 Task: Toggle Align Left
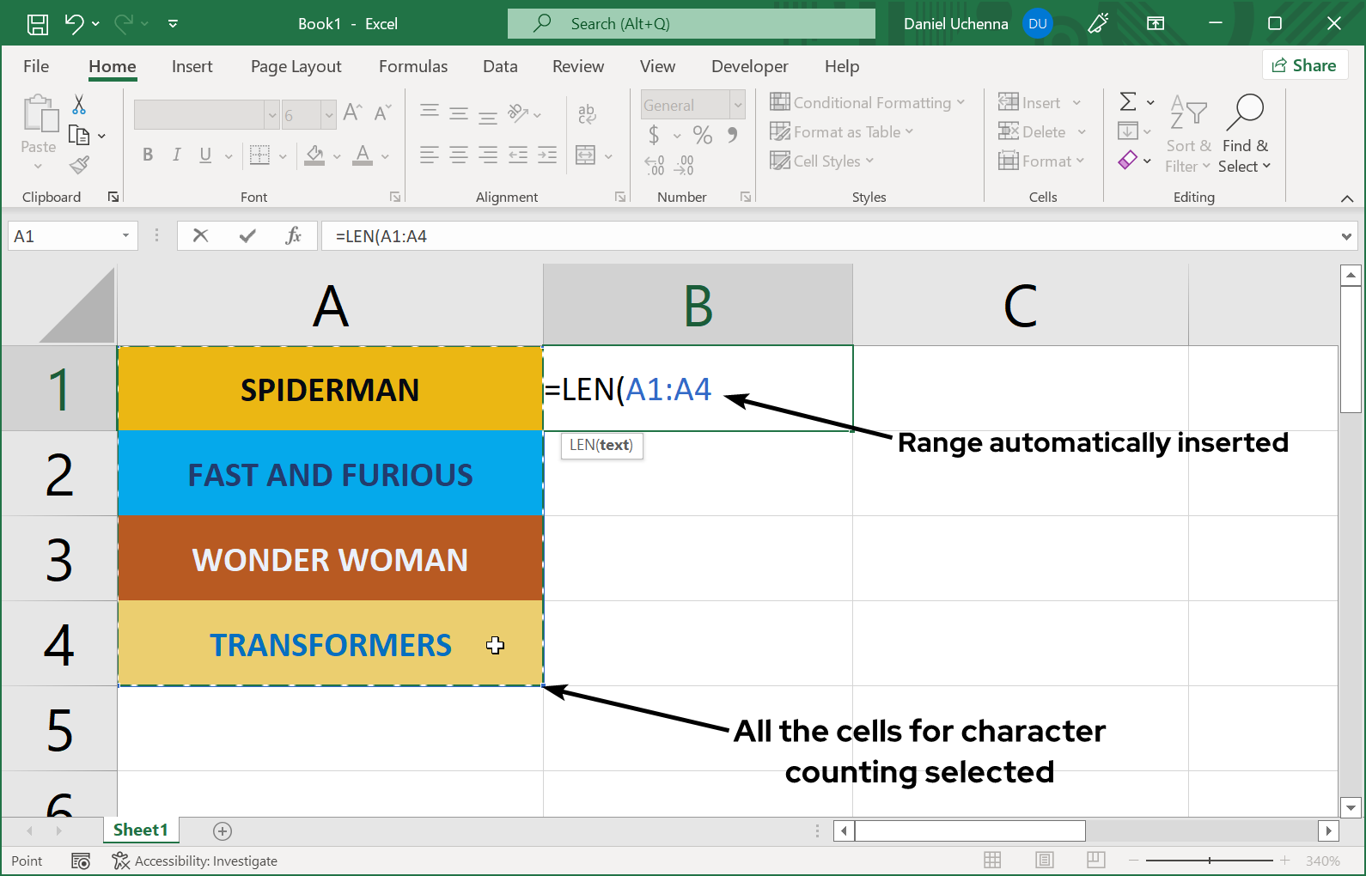coord(430,155)
